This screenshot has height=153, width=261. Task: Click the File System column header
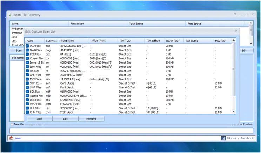point(98,24)
